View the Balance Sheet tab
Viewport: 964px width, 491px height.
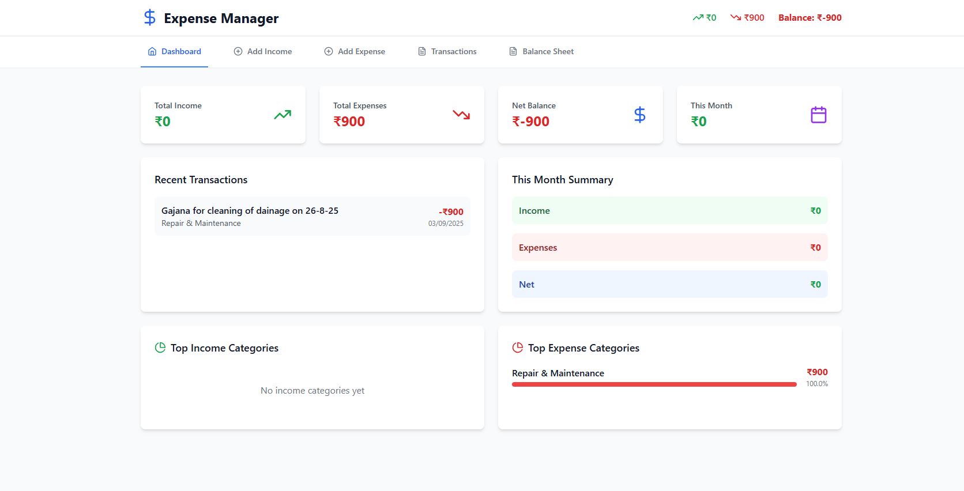pyautogui.click(x=541, y=51)
